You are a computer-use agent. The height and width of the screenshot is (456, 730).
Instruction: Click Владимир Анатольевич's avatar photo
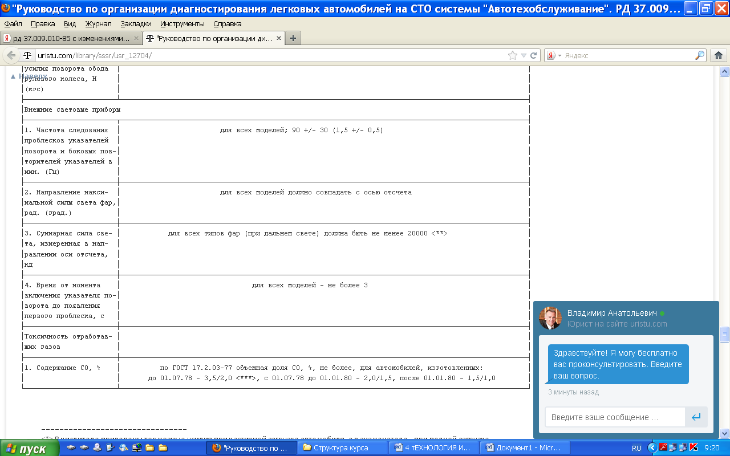[x=550, y=318]
